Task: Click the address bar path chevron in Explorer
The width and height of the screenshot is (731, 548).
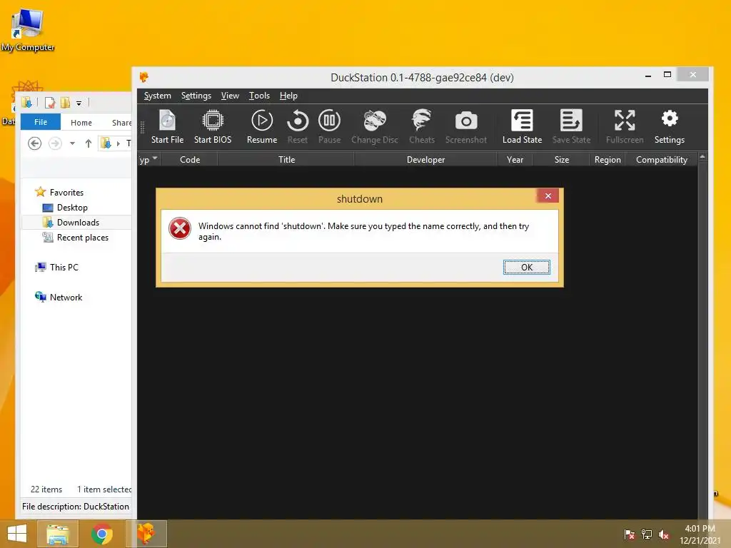Action: [x=118, y=143]
